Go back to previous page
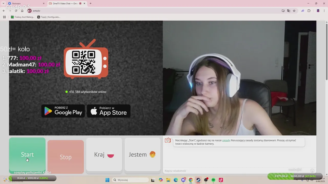 4,11
